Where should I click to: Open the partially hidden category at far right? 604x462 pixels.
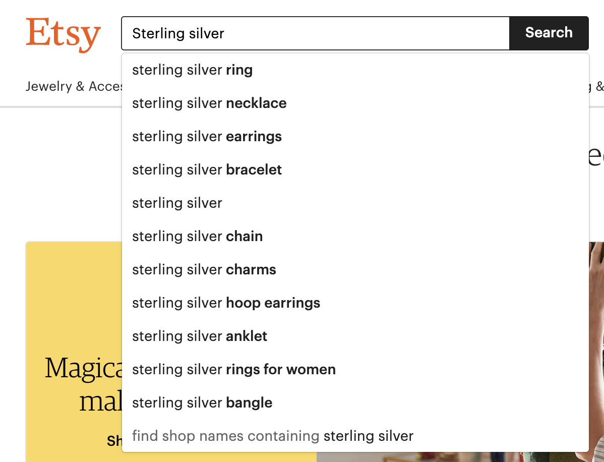point(596,86)
